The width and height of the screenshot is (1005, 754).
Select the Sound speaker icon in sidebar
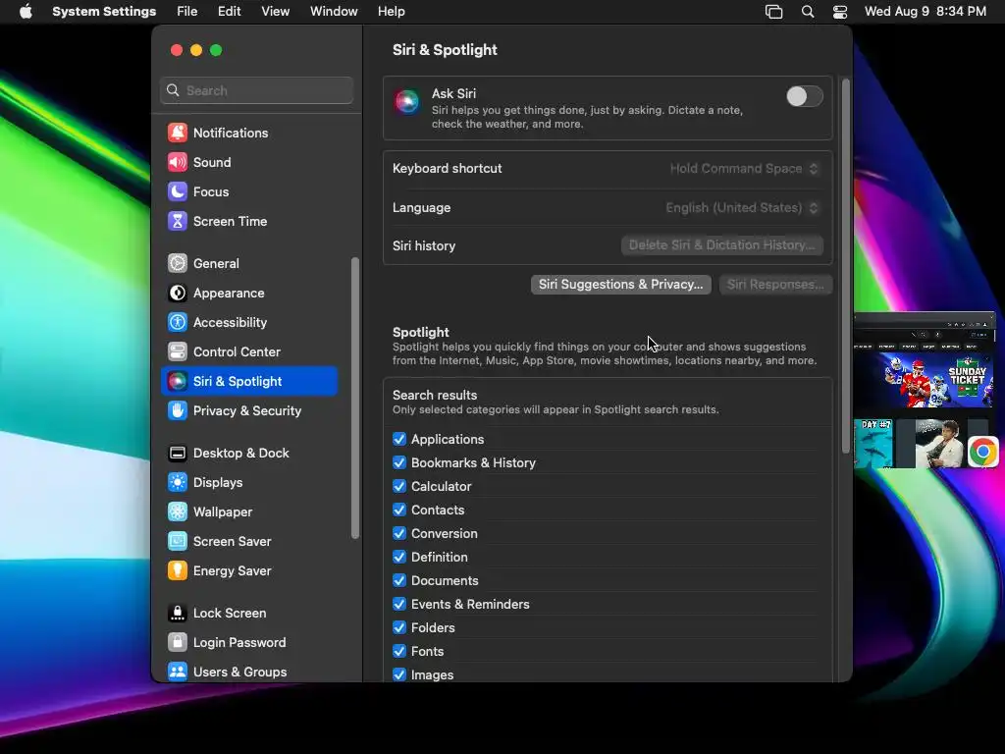pyautogui.click(x=178, y=162)
